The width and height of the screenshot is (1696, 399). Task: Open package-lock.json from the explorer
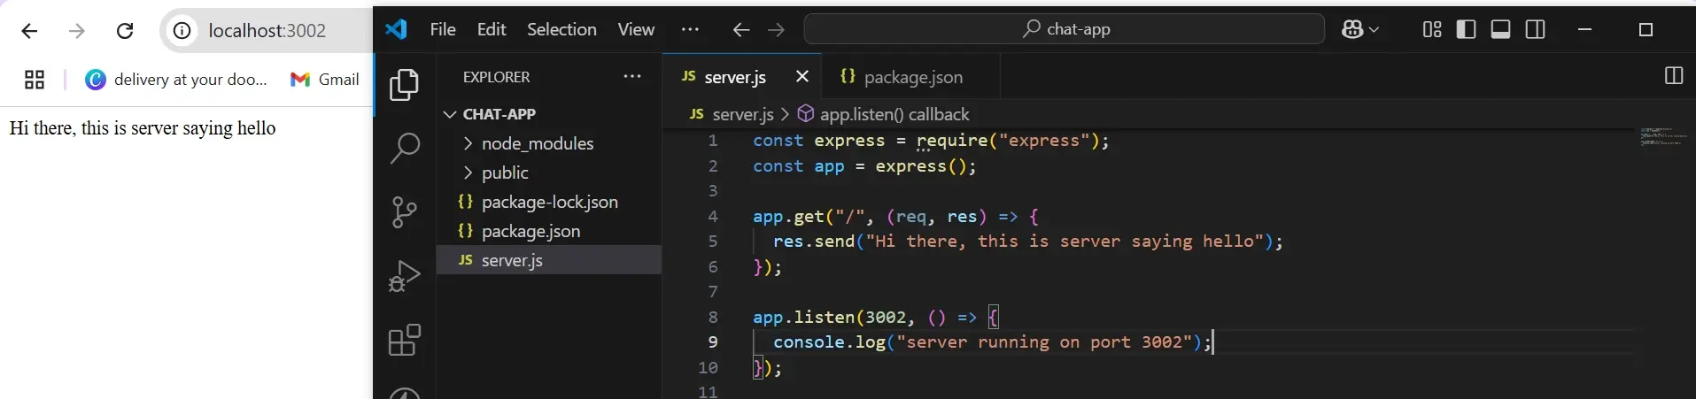point(549,202)
